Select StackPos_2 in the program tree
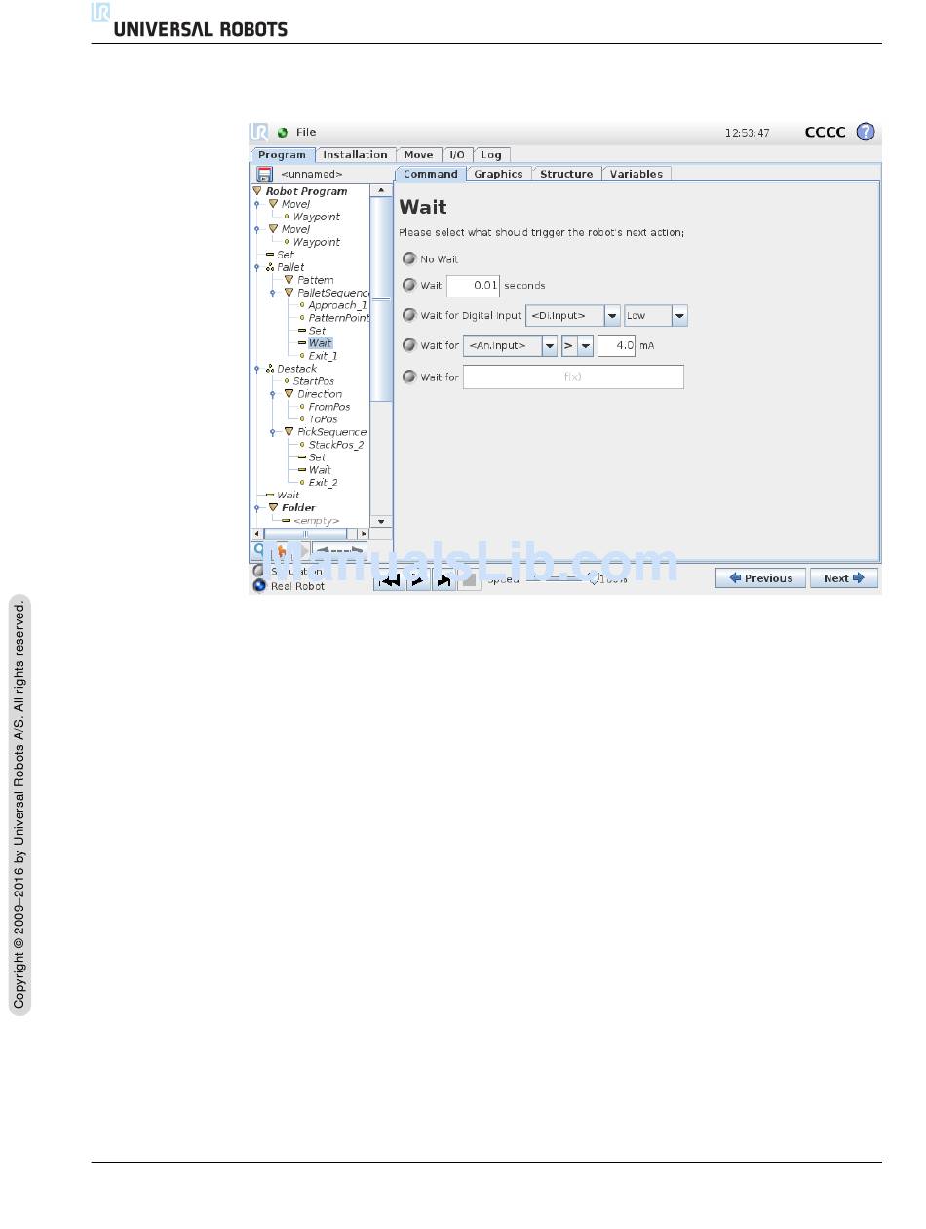This screenshot has width=926, height=1229. [x=336, y=445]
